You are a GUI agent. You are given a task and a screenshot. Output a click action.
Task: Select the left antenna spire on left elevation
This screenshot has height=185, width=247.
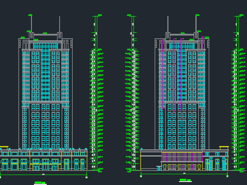(31, 24)
